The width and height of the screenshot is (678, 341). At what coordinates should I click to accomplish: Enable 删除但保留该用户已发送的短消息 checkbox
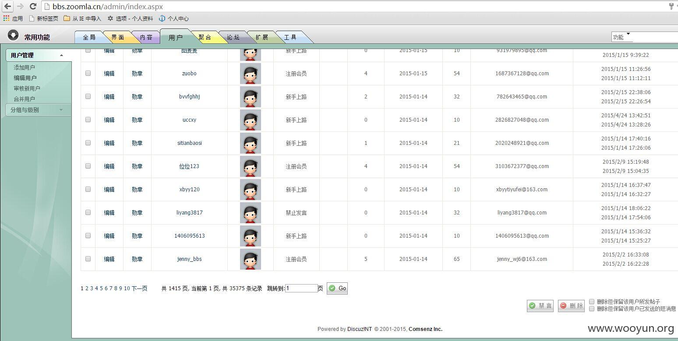click(592, 309)
